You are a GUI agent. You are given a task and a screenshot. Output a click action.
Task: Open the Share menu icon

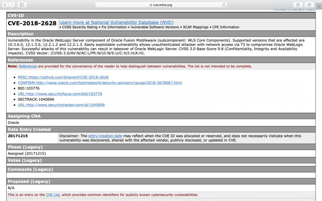tap(298, 5)
